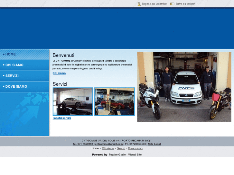Open DOVE SIAMO in the sidebar menu

pos(16,86)
